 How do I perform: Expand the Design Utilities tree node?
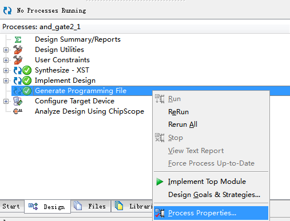6,50
